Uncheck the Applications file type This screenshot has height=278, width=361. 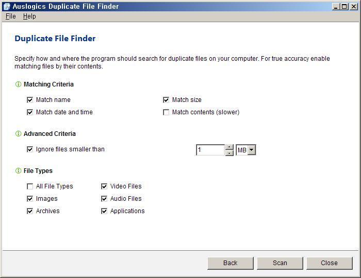pos(104,211)
